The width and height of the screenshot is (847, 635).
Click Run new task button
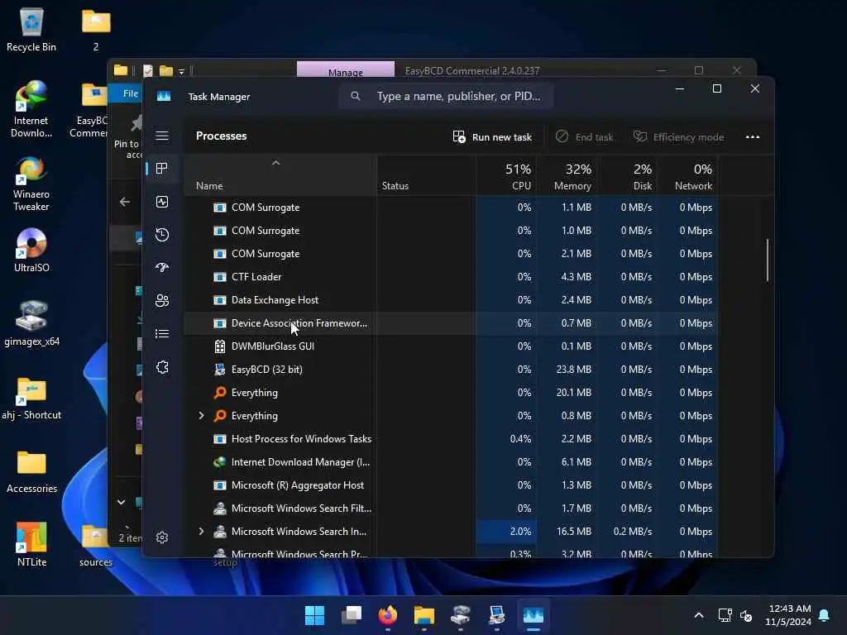pos(492,136)
